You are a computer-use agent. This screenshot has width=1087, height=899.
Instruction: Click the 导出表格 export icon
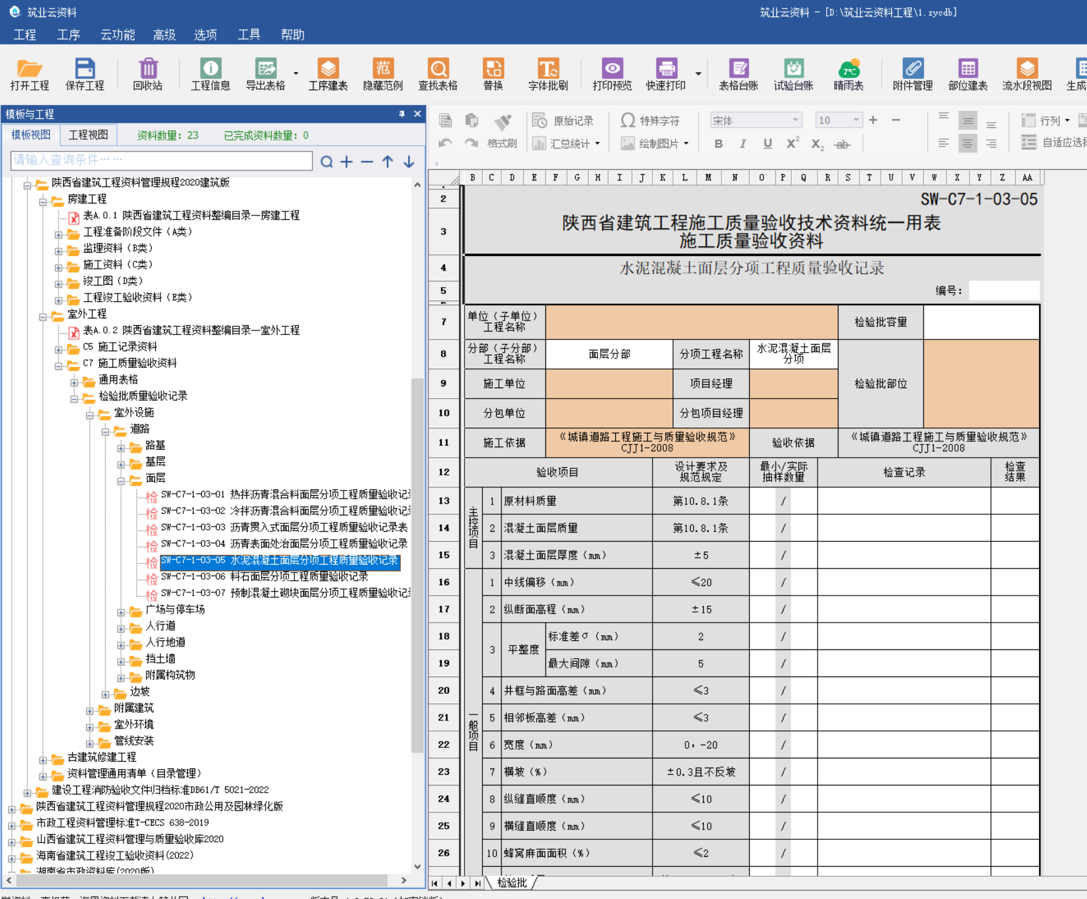pos(266,74)
